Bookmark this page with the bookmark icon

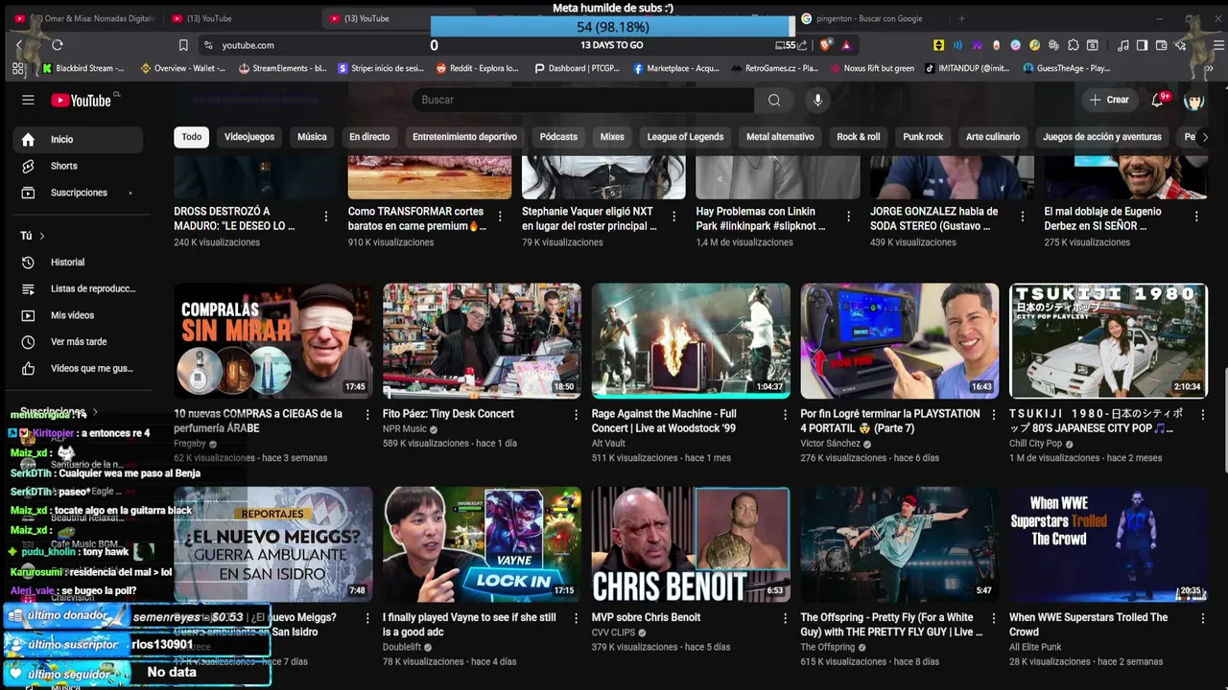pos(183,45)
